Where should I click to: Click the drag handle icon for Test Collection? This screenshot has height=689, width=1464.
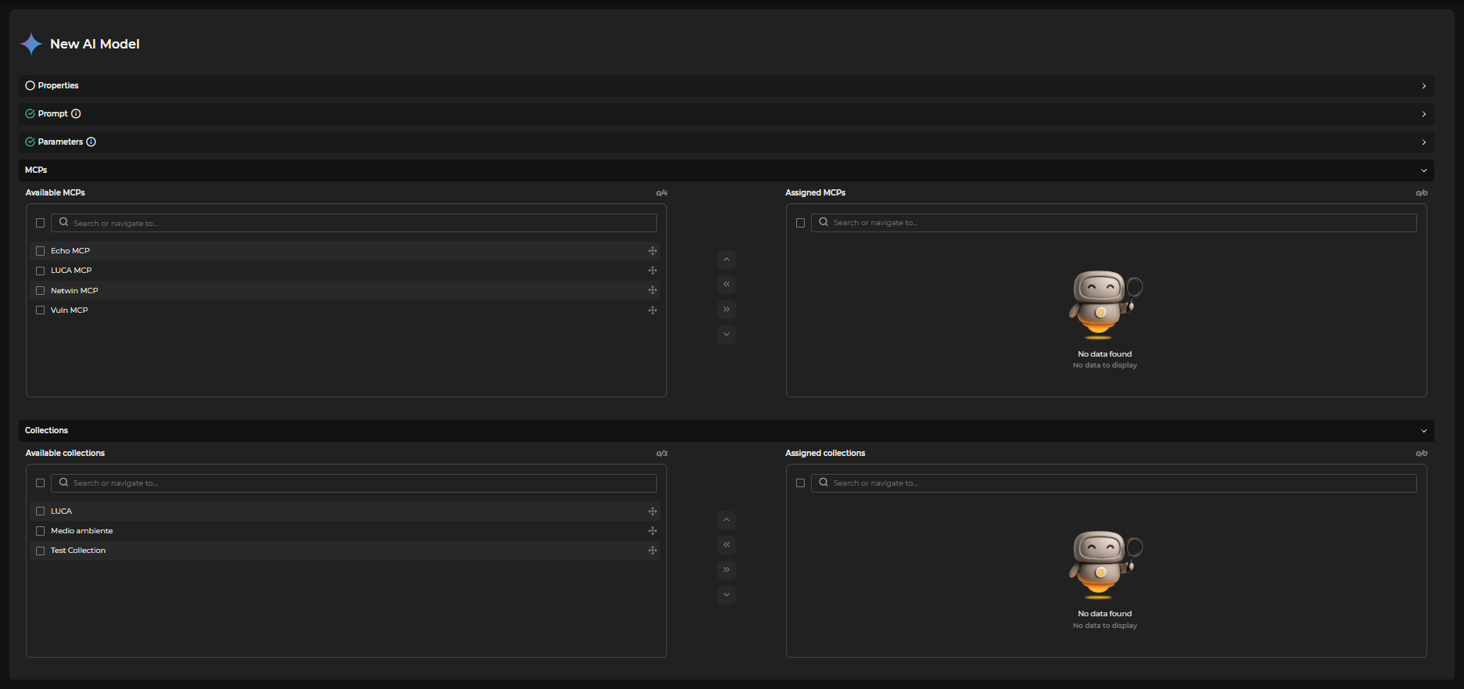(x=652, y=551)
